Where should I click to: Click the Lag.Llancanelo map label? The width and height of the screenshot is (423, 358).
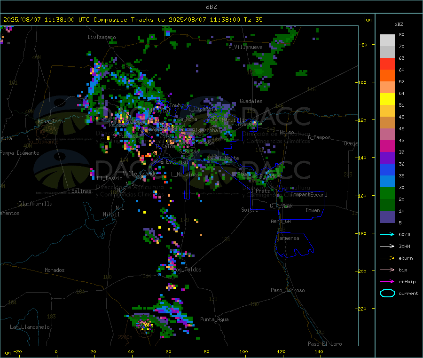pos(30,327)
